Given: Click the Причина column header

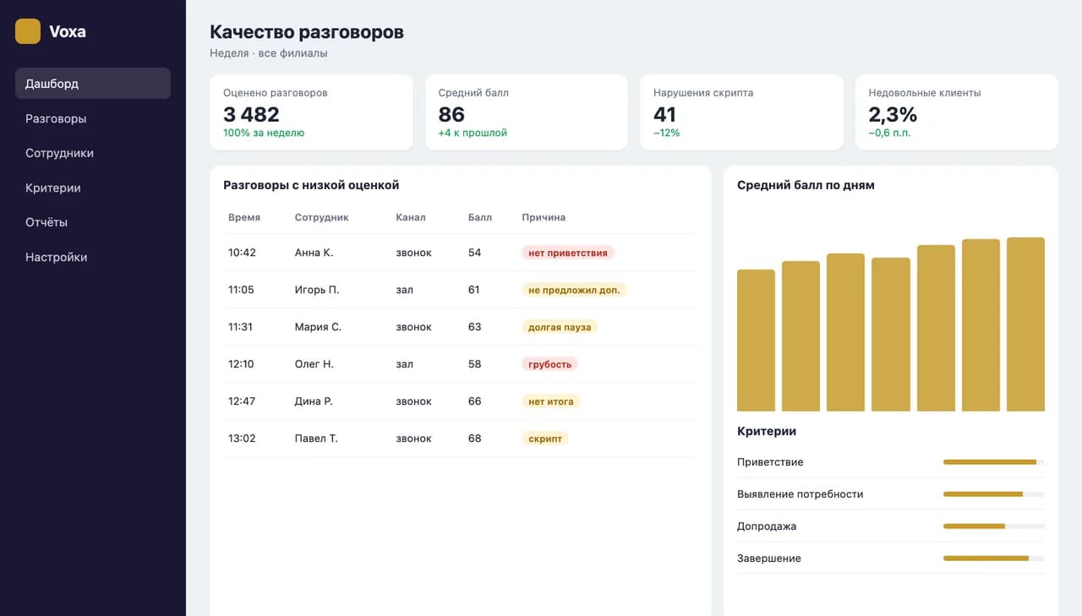Looking at the screenshot, I should [544, 217].
